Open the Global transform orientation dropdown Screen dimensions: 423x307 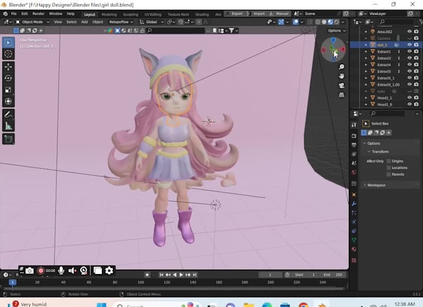click(x=151, y=22)
